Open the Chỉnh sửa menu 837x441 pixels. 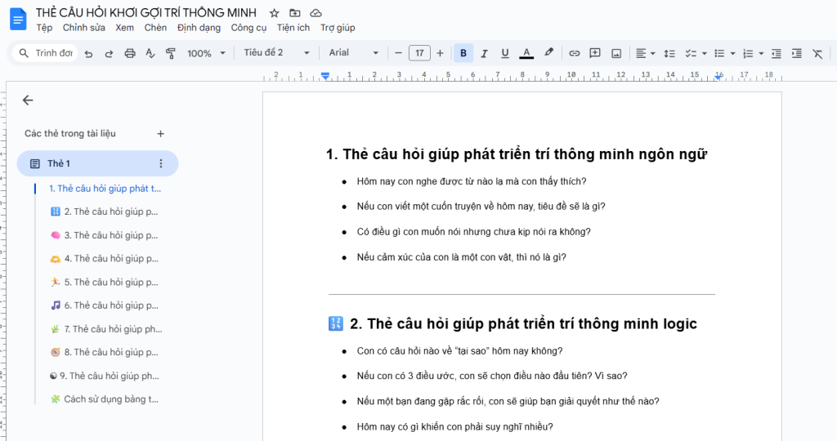(84, 28)
